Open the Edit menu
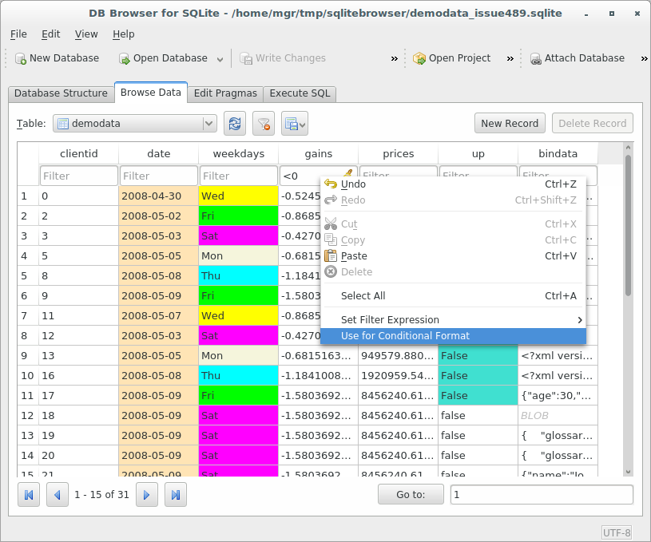 tap(50, 34)
